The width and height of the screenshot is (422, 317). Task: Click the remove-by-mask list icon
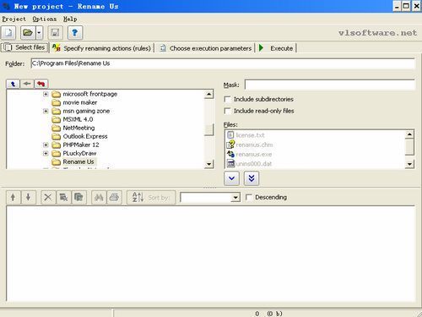pyautogui.click(x=63, y=197)
